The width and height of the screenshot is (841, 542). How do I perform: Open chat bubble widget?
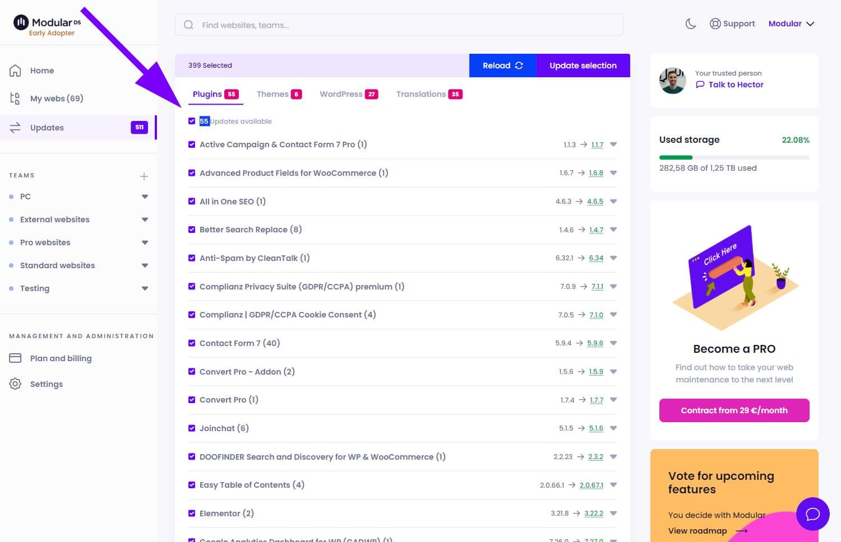coord(813,514)
